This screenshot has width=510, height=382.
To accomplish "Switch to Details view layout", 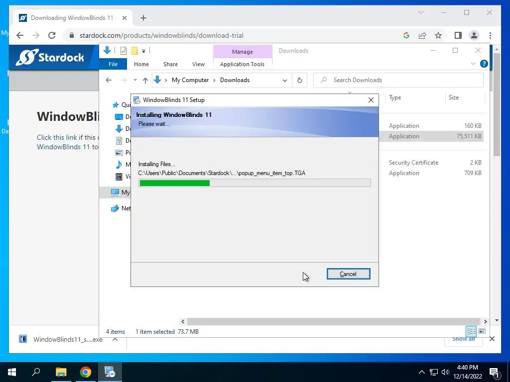I will 471,331.
